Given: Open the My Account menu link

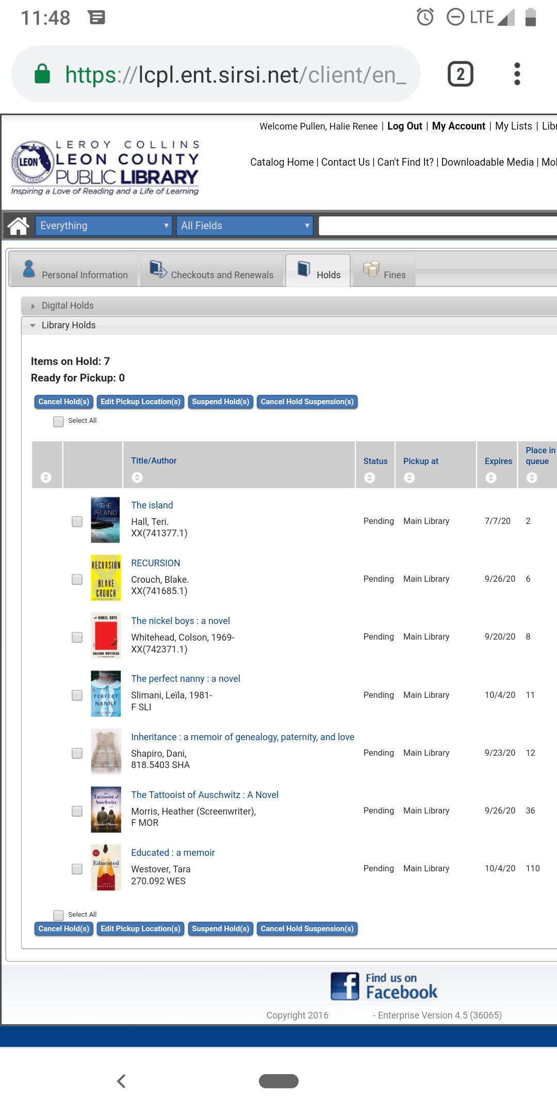Looking at the screenshot, I should (x=458, y=126).
